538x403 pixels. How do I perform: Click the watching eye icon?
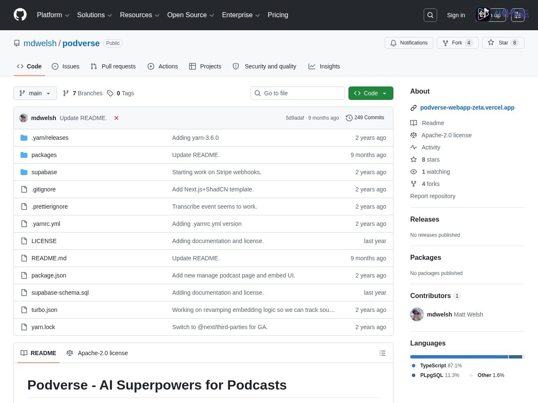tap(414, 172)
